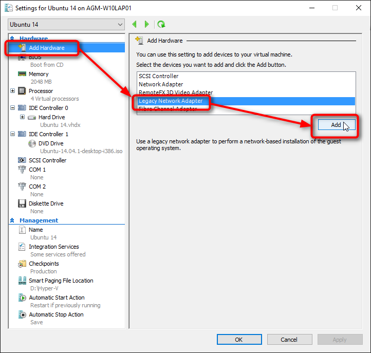Image resolution: width=371 pixels, height=353 pixels.
Task: Click the Ubuntu-14.04.1-desktop-i386.iso file name
Action: click(81, 151)
